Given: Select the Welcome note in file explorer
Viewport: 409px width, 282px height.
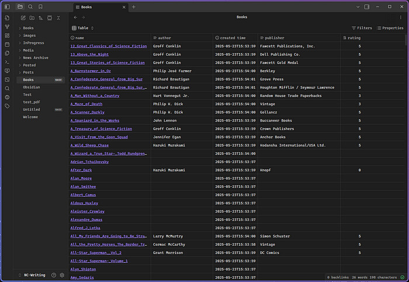Looking at the screenshot, I should click(30, 117).
